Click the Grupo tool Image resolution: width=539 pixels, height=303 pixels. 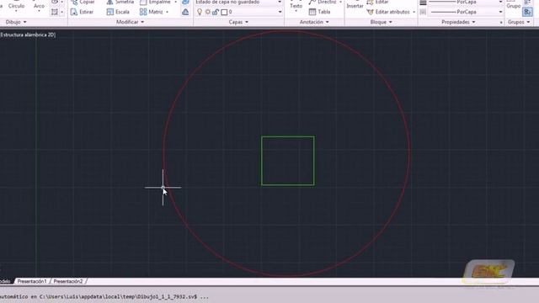pos(513,6)
